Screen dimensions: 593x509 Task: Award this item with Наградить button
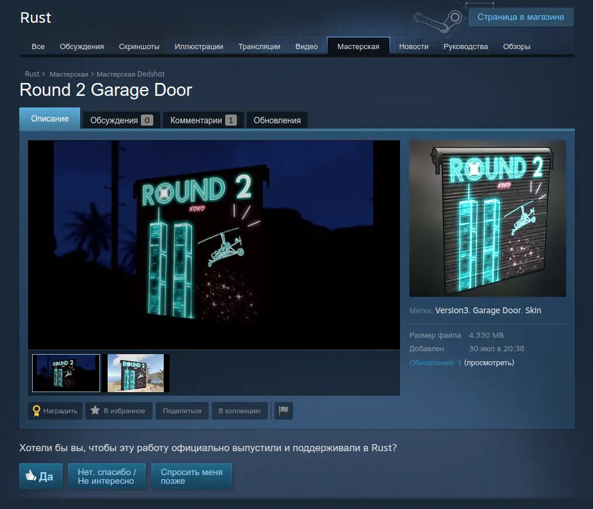(x=54, y=410)
